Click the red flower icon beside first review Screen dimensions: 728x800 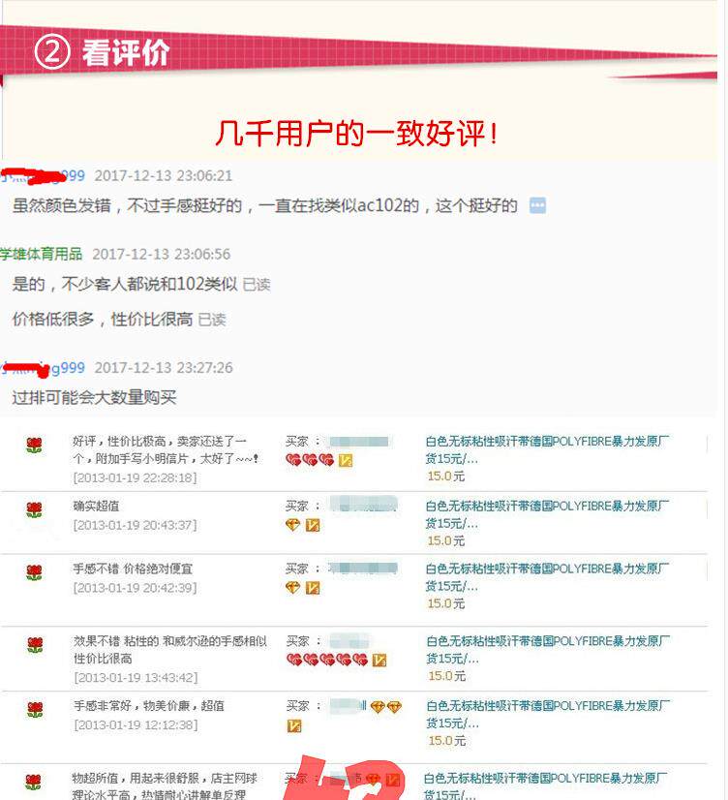tap(34, 445)
